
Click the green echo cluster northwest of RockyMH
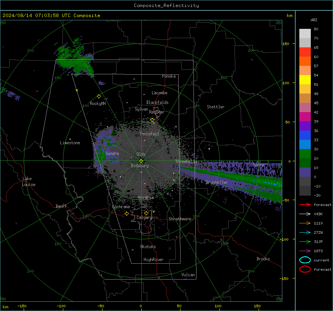74,58
